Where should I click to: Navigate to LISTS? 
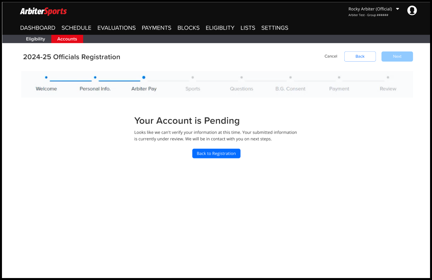248,28
